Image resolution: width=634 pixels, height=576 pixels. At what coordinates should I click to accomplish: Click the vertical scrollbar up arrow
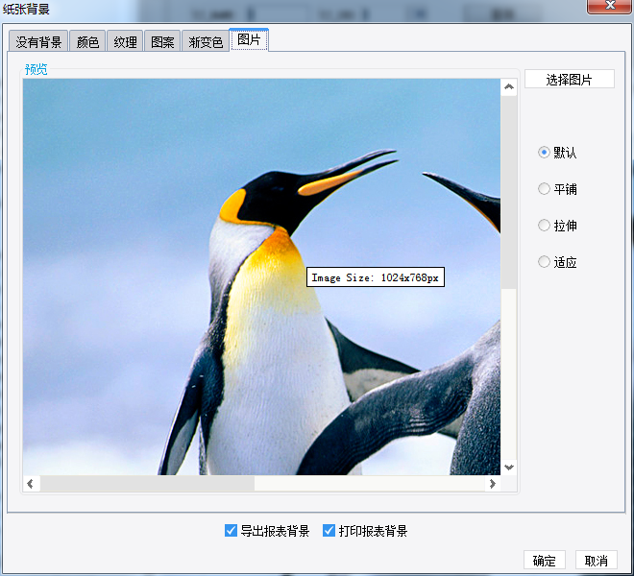coord(509,87)
